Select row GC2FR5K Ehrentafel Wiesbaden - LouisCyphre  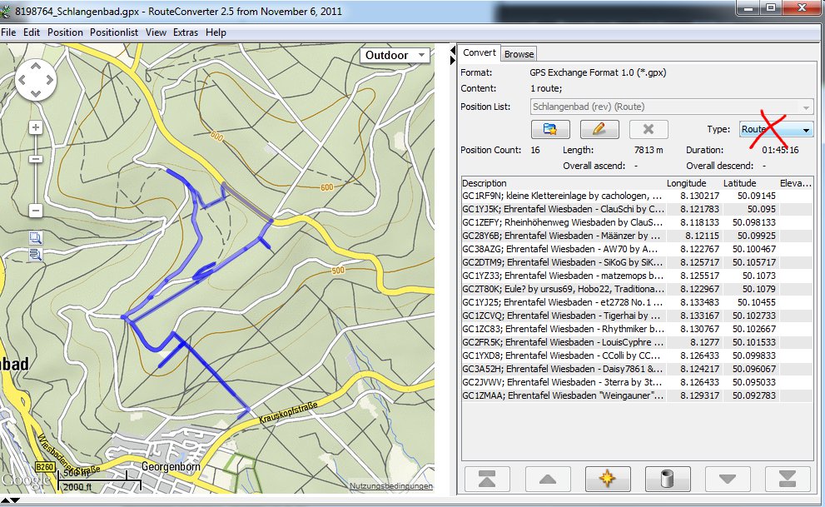(x=637, y=342)
